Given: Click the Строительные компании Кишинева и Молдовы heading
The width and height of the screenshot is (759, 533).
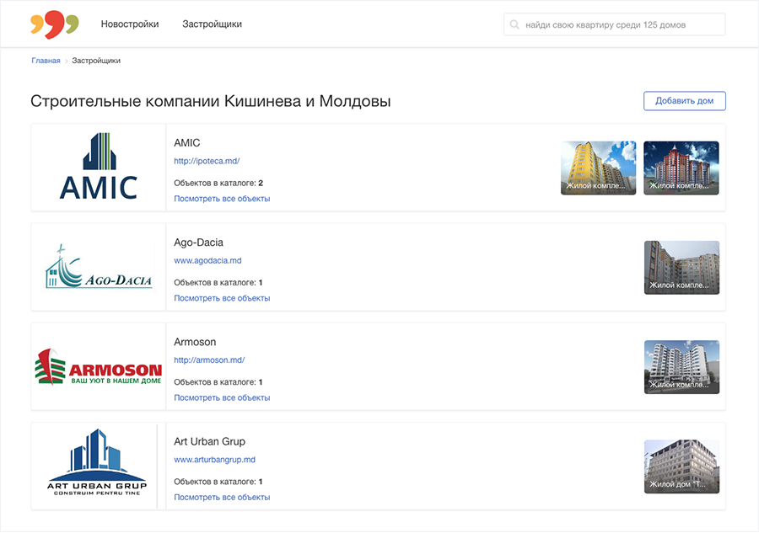Looking at the screenshot, I should 211,102.
